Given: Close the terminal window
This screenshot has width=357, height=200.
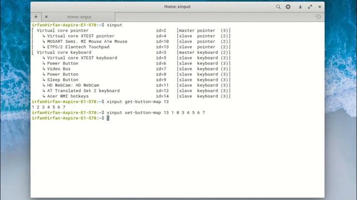Looking at the screenshot, I should (320, 7).
